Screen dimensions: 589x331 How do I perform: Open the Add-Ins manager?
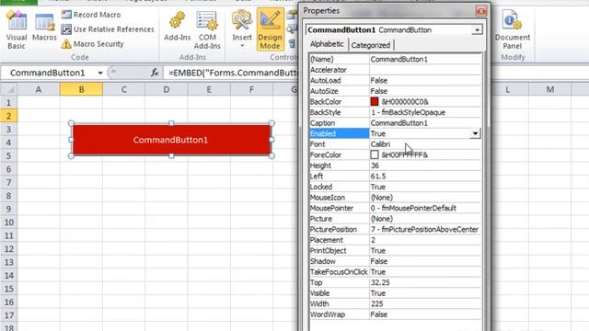pos(178,27)
